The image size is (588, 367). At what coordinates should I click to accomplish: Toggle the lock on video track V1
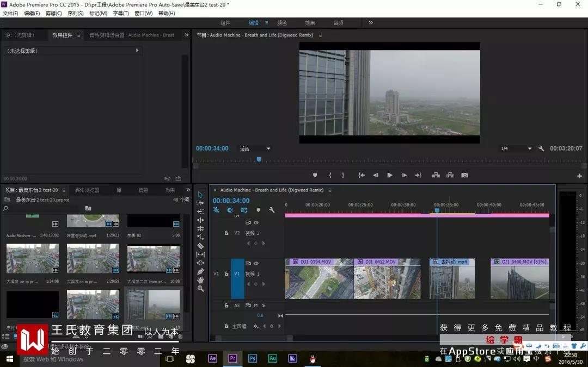226,274
